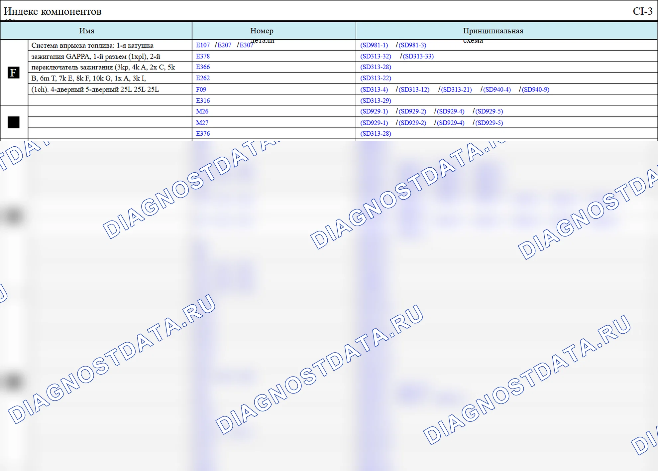658x471 pixels.
Task: Select the text "зажигания GAPPA, 1-й разъем (1xpl), 2-й"
Action: [96, 57]
